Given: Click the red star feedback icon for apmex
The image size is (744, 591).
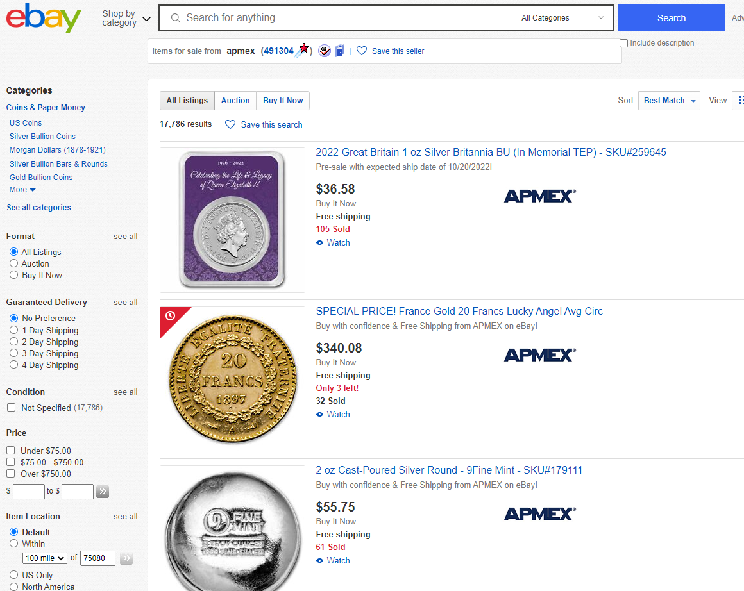Looking at the screenshot, I should 303,49.
